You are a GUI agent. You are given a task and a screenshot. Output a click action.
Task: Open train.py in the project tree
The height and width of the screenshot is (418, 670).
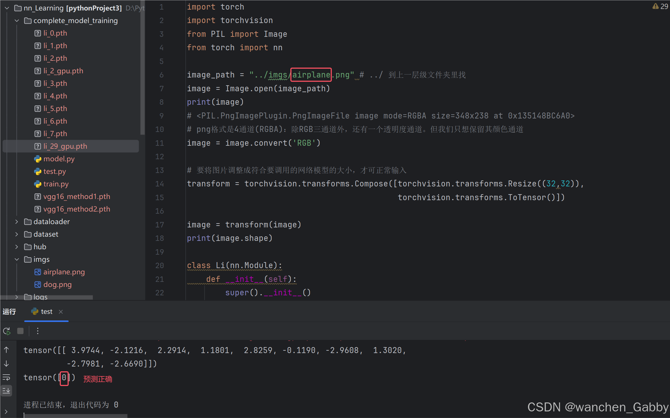56,184
